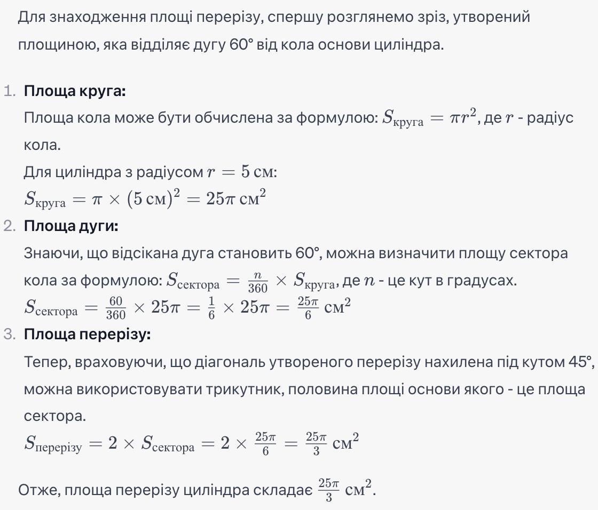Click the final answer fraction 25π/3 in conclusion

(x=329, y=490)
